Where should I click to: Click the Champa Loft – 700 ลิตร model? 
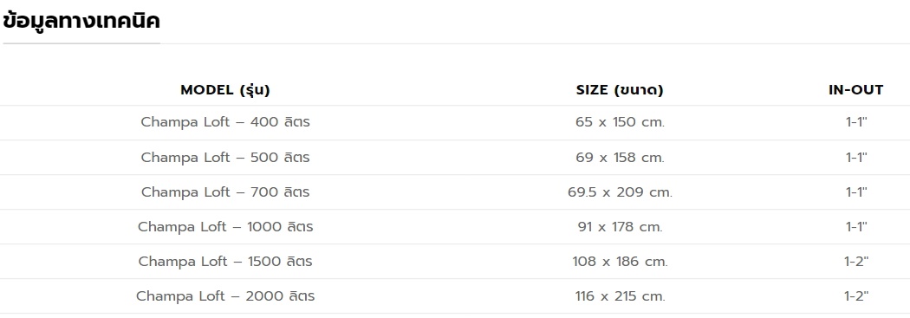[225, 192]
